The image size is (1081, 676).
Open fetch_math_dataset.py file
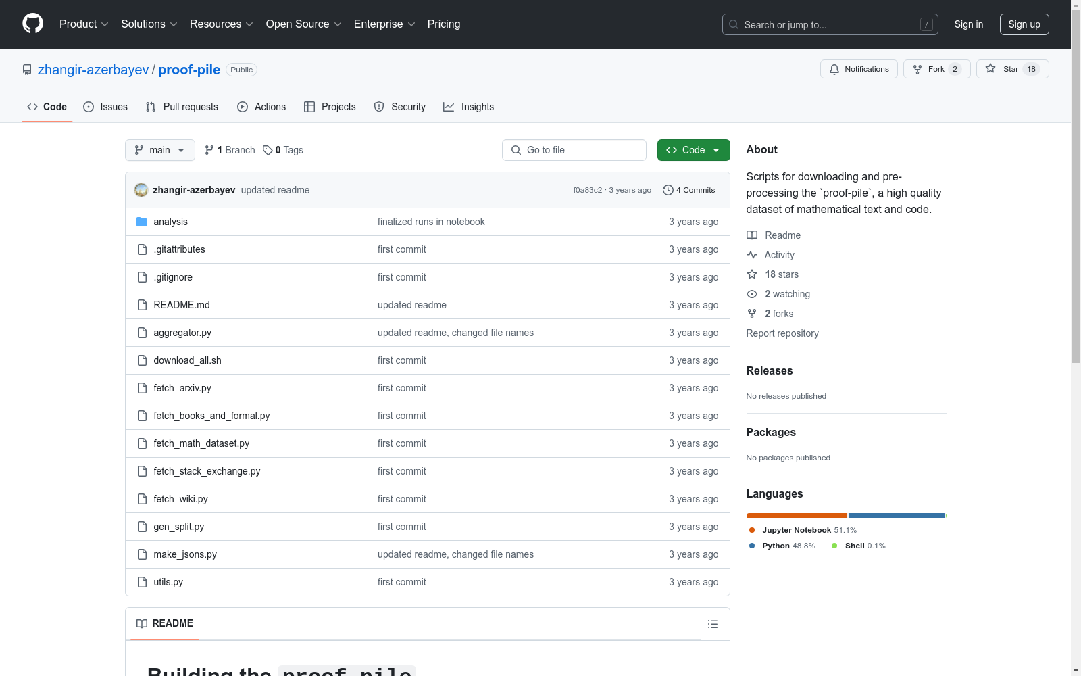click(201, 443)
